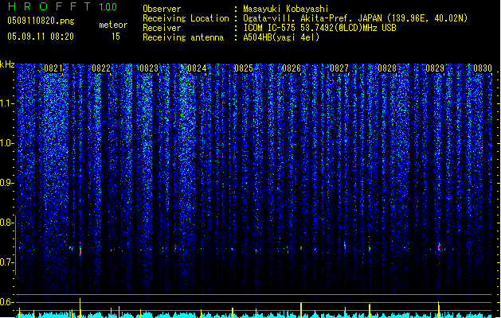Click the Receiver label
Image resolution: width=501 pixels, height=318 pixels.
pyautogui.click(x=162, y=28)
